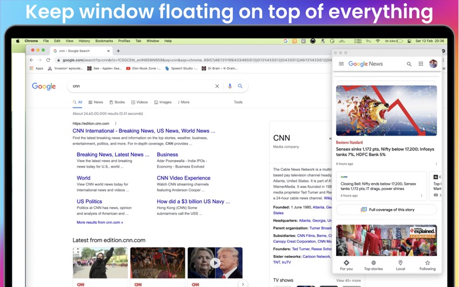This screenshot has height=287, width=459.
Task: Open account avatar in Google News window
Action: click(433, 64)
